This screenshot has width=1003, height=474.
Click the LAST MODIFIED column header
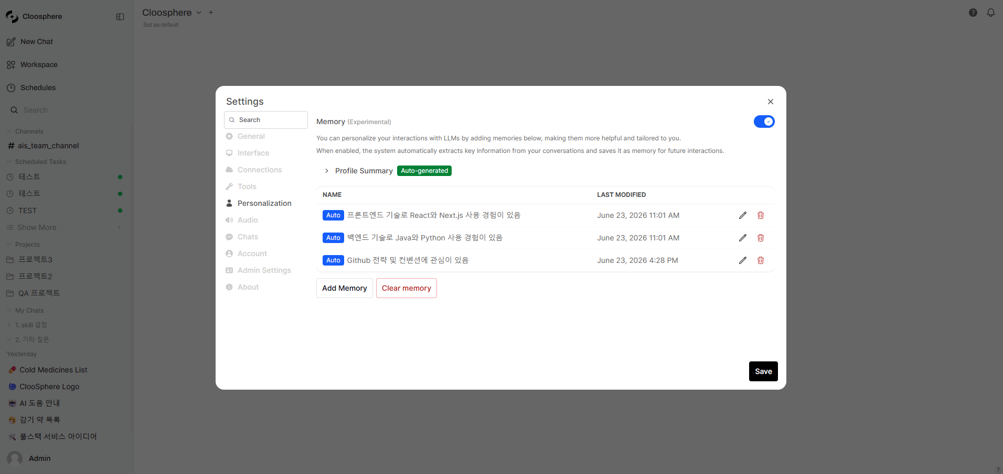(621, 195)
